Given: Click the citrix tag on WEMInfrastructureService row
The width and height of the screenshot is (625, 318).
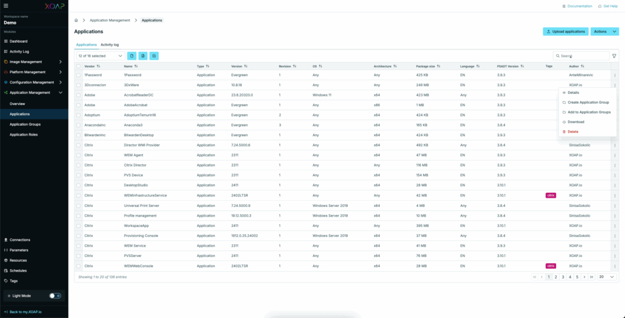Looking at the screenshot, I should point(551,195).
